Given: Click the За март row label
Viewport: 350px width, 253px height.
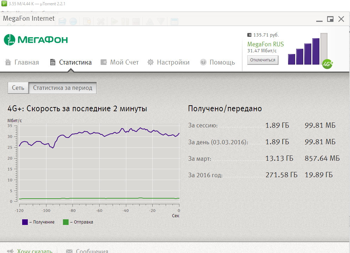Looking at the screenshot, I should coord(200,159).
